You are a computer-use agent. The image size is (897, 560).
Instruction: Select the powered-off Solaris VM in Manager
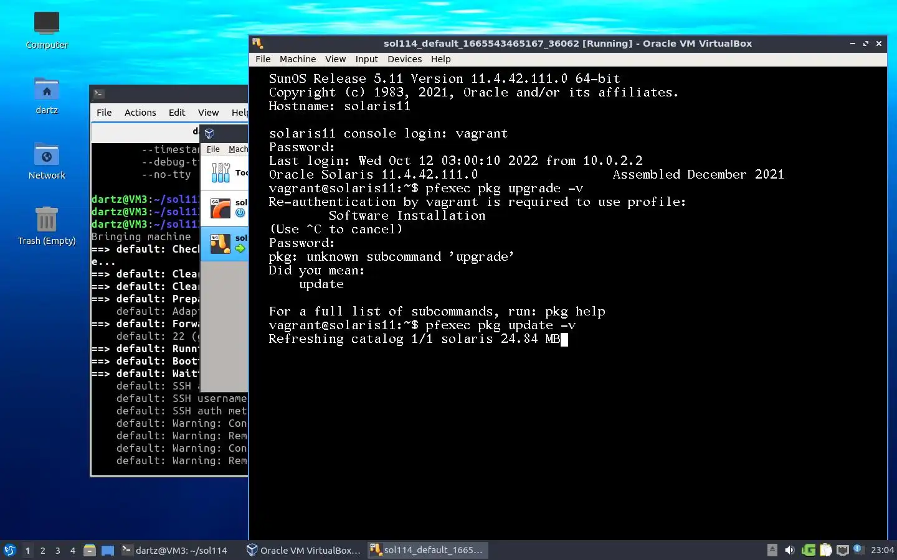pyautogui.click(x=225, y=208)
